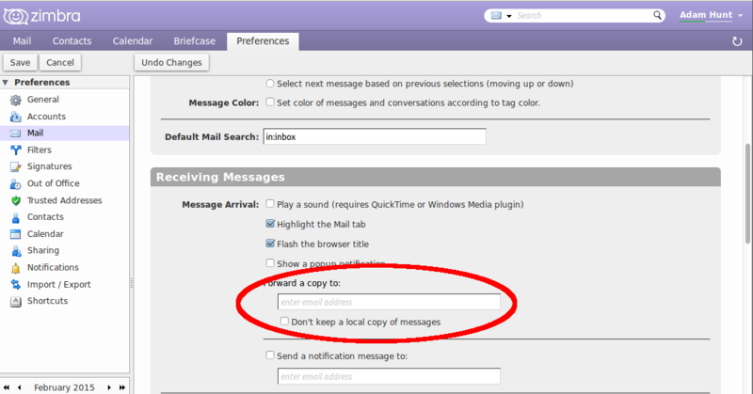
Task: Click the Cancel button
Action: pos(60,62)
